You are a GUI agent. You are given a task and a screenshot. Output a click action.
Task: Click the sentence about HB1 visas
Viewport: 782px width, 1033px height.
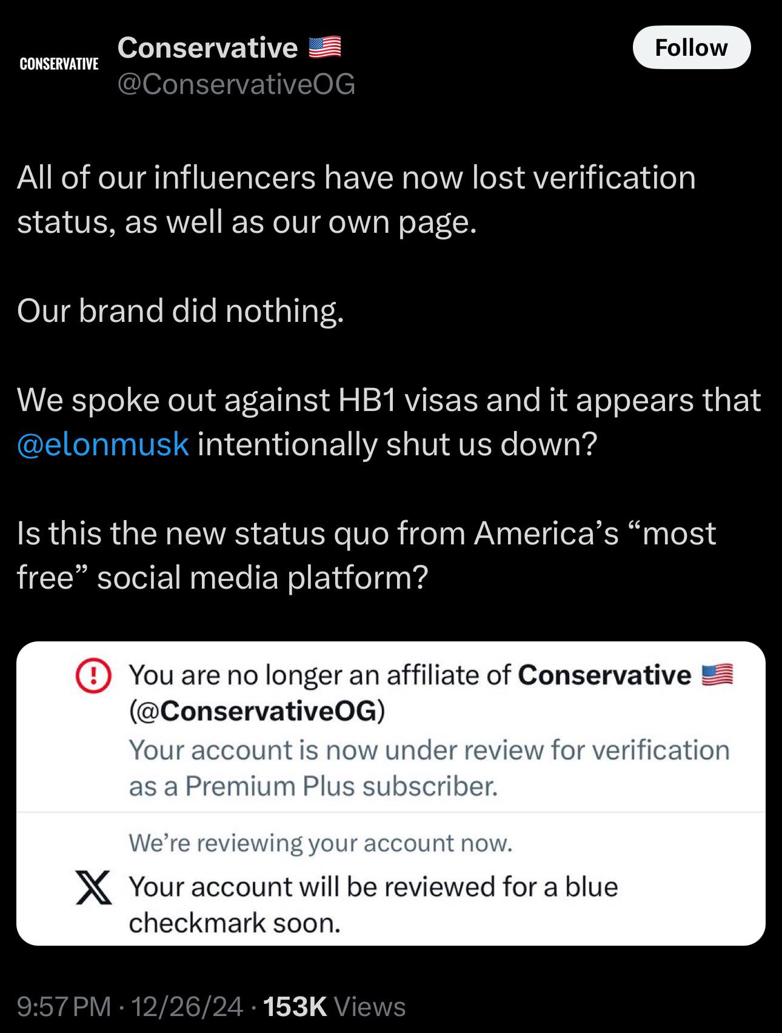[388, 400]
